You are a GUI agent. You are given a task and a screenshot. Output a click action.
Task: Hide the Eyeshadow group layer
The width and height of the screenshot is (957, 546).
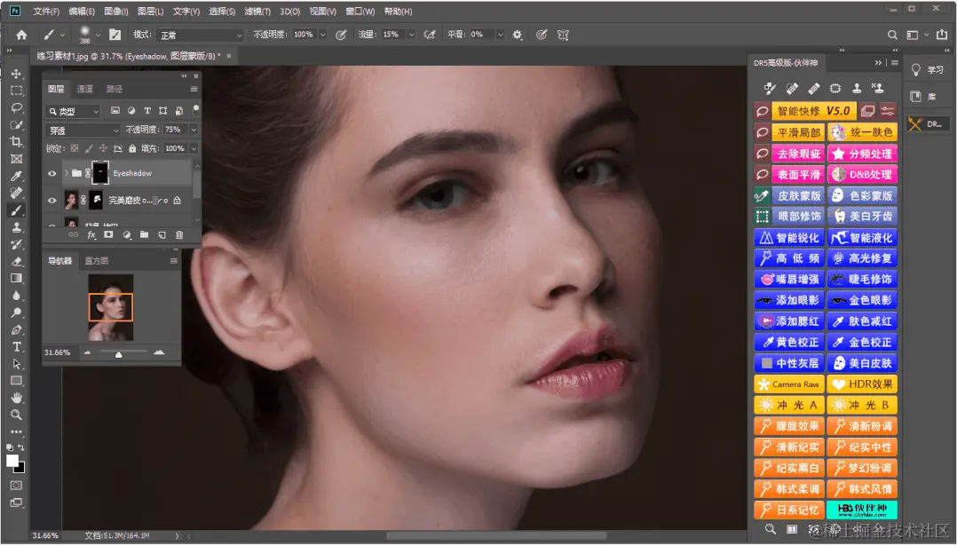coord(51,173)
